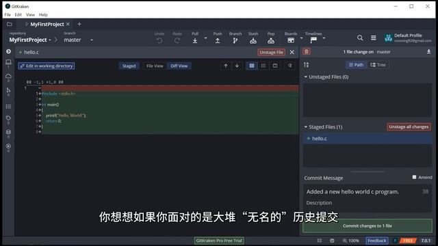Open the search magnifier icon

360,38
